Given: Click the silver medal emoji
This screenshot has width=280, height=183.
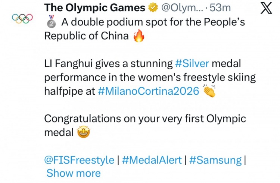Looking at the screenshot, I should (50, 23).
